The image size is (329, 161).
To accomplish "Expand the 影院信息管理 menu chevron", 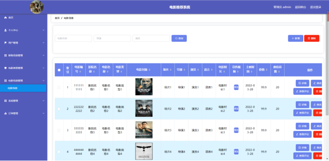I will click(x=44, y=56).
